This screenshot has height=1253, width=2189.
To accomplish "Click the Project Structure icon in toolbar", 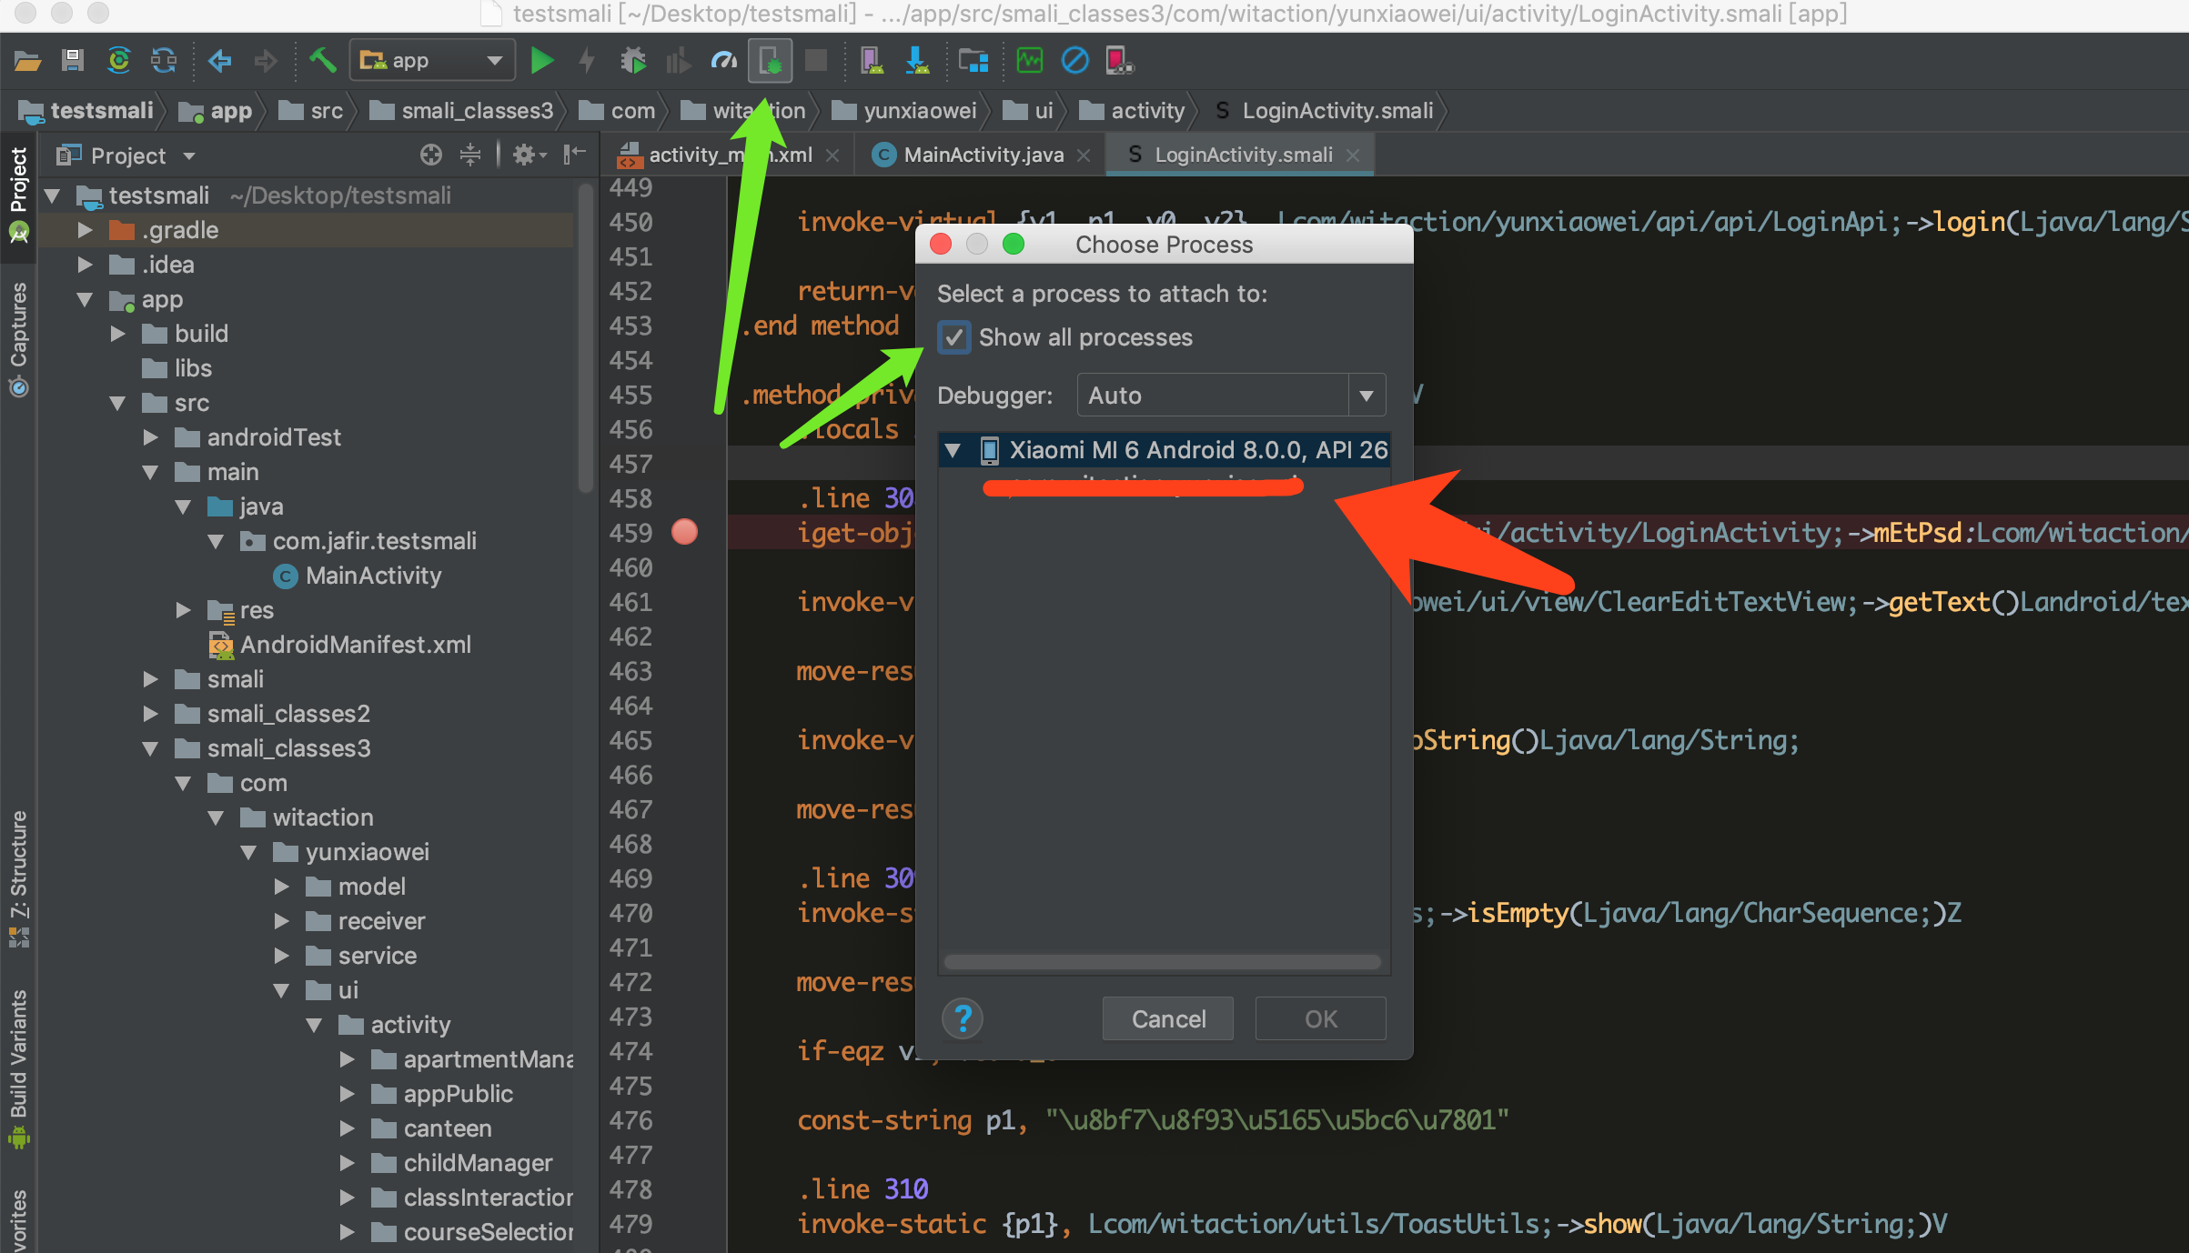I will point(973,61).
